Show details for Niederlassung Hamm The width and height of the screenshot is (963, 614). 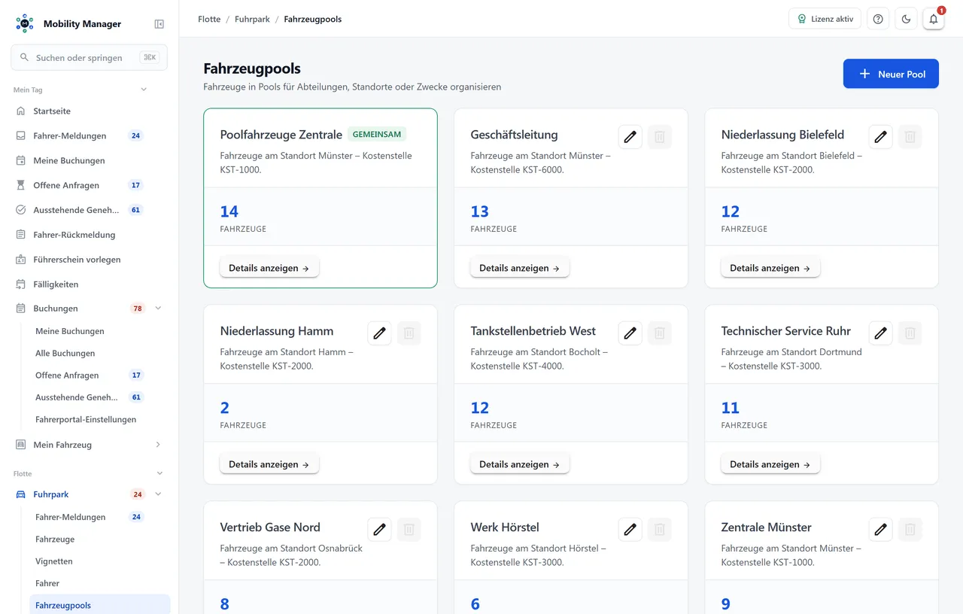(269, 464)
